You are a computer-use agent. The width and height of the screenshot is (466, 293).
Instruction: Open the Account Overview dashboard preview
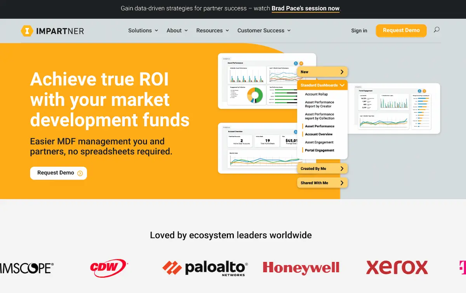click(x=258, y=148)
